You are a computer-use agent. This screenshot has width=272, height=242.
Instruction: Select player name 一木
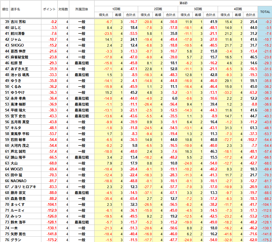tap(14, 228)
